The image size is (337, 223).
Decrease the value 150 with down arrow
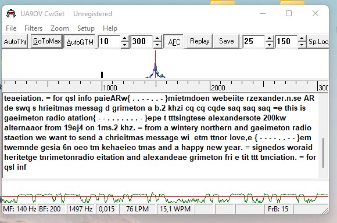tap(302, 45)
